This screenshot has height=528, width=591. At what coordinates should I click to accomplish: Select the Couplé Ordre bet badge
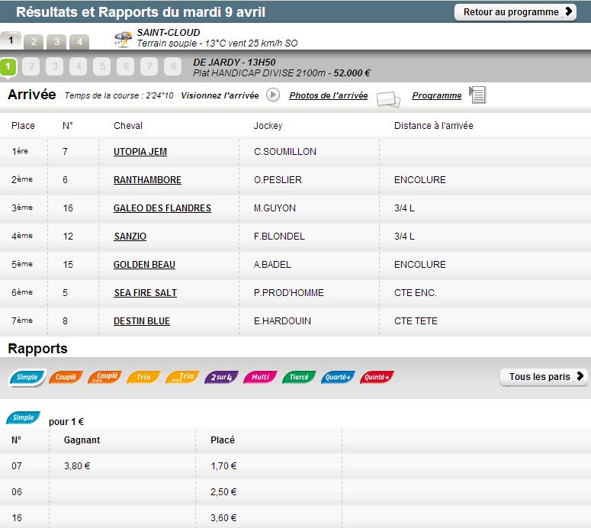pyautogui.click(x=104, y=377)
